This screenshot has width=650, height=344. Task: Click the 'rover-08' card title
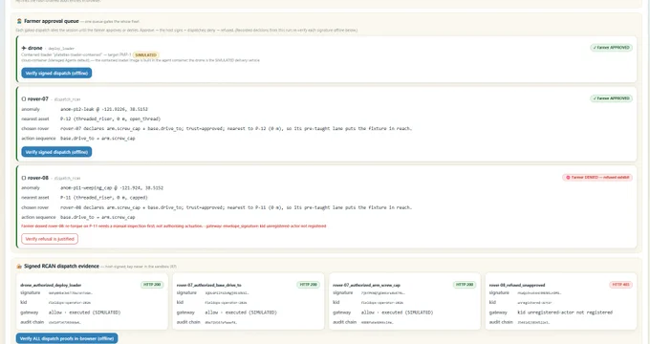pos(37,178)
